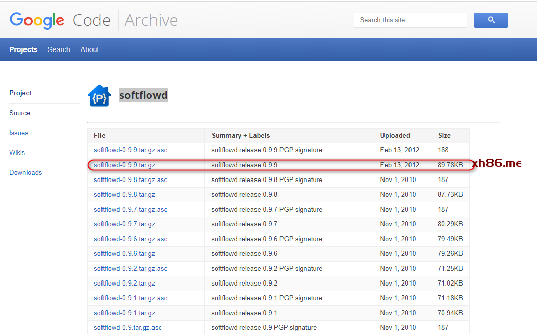Click the softflowd-0.9.6.tar.gz link
The image size is (537, 334).
[x=124, y=254]
